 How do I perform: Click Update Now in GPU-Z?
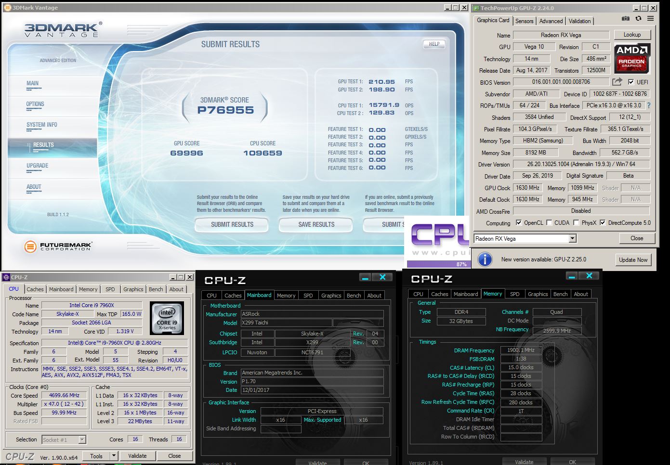tap(633, 260)
